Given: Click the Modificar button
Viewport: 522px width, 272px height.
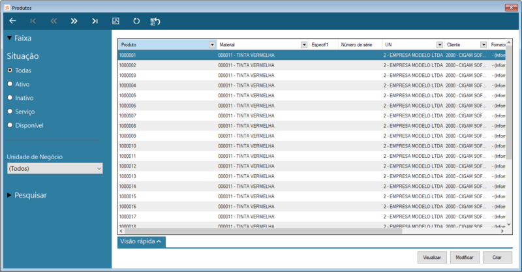Looking at the screenshot, I should pos(465,258).
